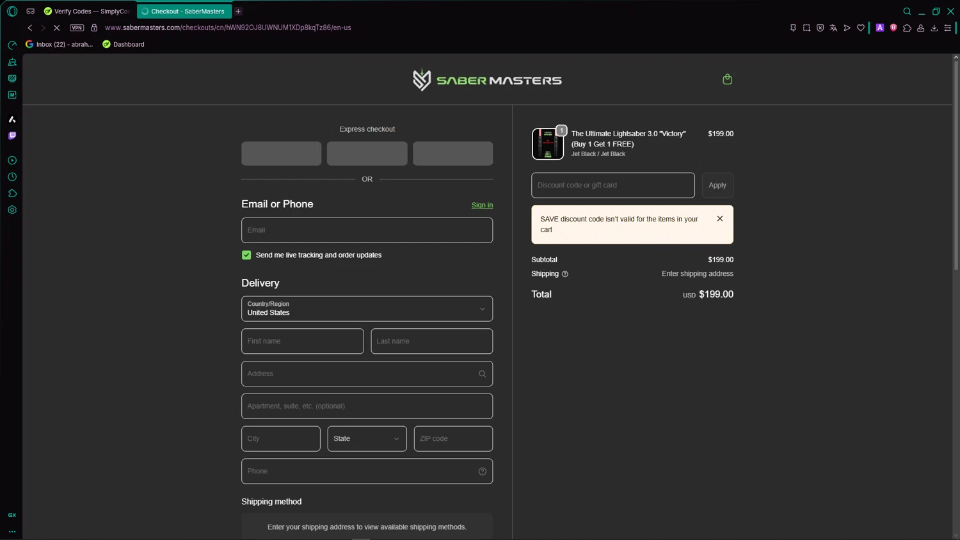The width and height of the screenshot is (960, 540).
Task: Open GX Mods monitor icon in sidebar
Action: pyautogui.click(x=12, y=78)
